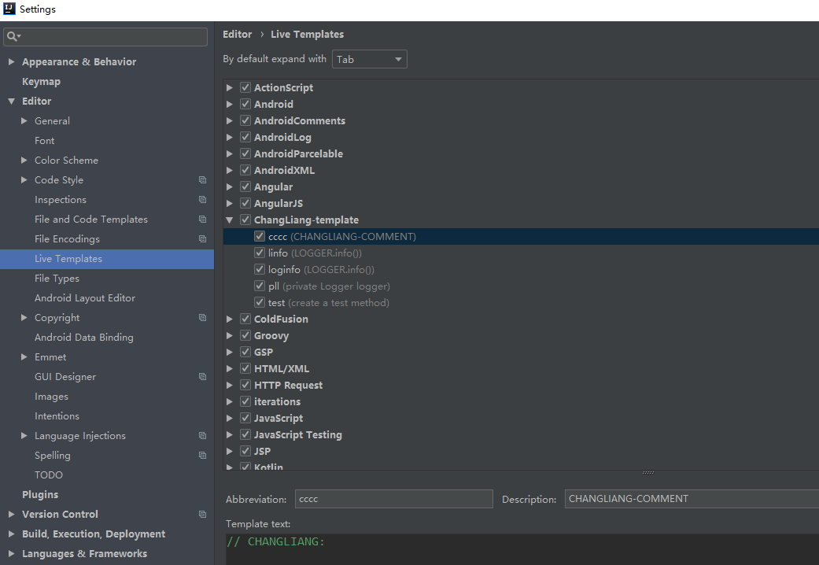The image size is (819, 565).
Task: Click the shared-settings icon beside Code Style
Action: click(202, 179)
